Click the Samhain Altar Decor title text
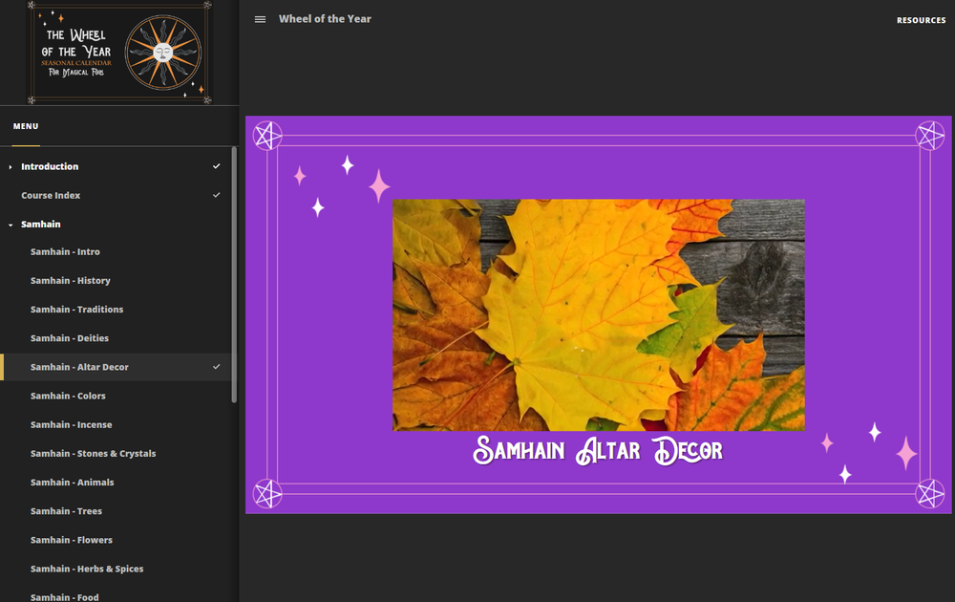This screenshot has width=955, height=602. coord(598,450)
